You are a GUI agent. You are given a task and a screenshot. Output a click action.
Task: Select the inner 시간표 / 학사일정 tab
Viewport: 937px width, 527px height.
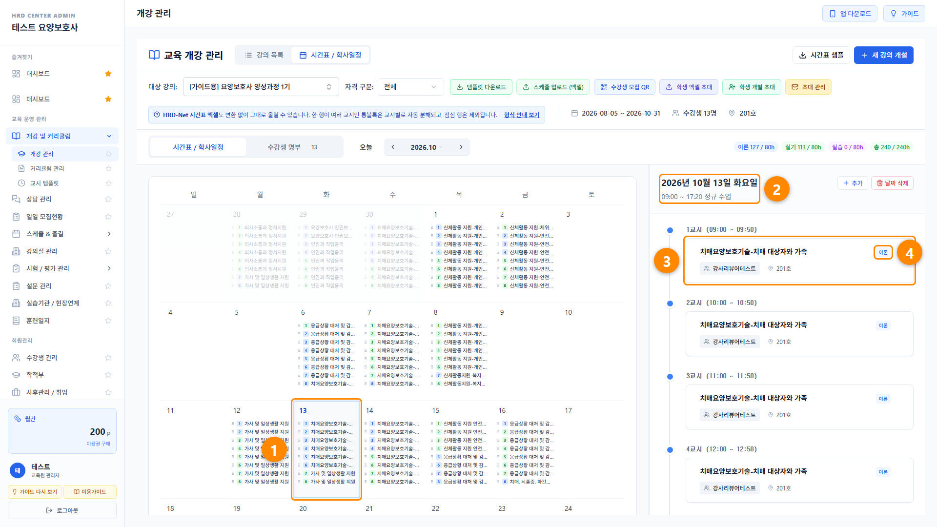pyautogui.click(x=198, y=147)
